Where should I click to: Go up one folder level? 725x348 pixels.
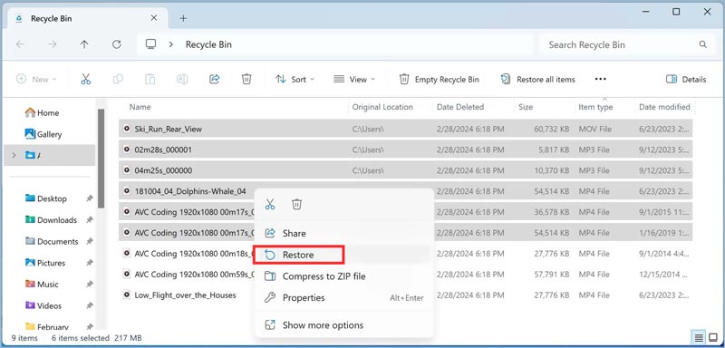click(84, 44)
